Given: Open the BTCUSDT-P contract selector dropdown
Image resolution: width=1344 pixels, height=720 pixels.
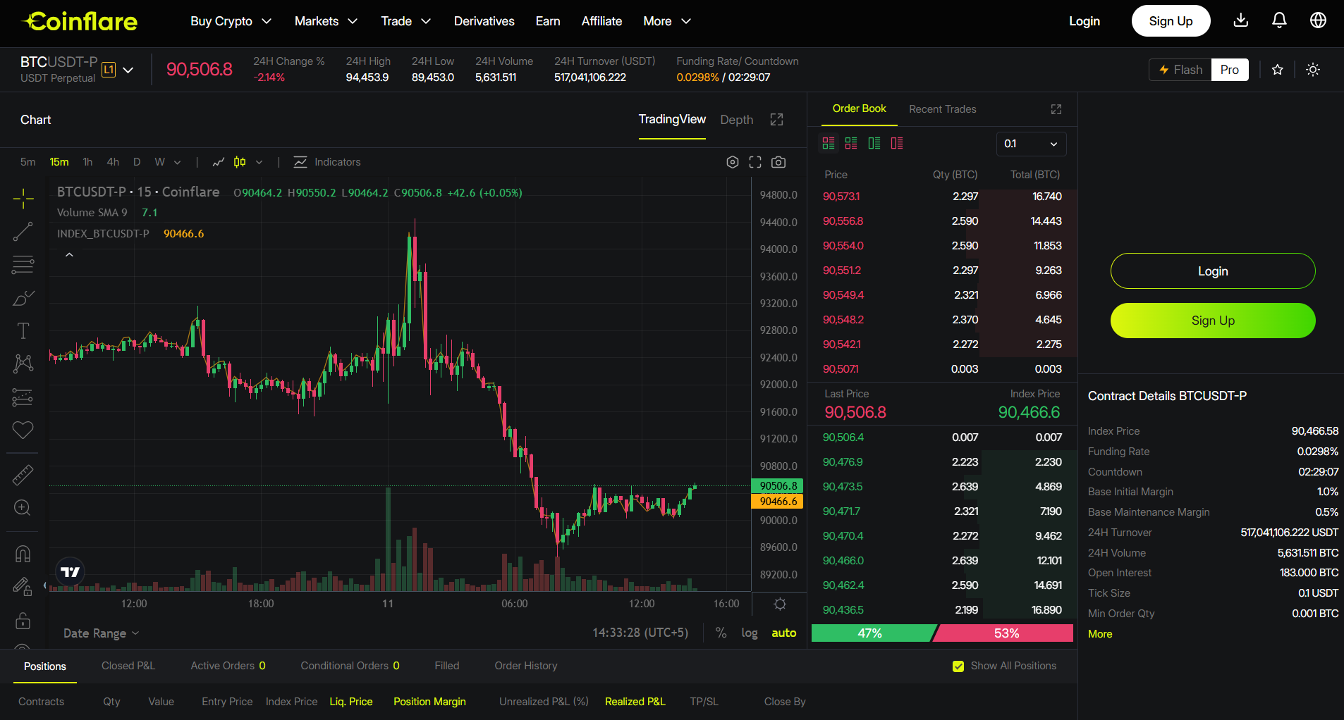Looking at the screenshot, I should (128, 70).
